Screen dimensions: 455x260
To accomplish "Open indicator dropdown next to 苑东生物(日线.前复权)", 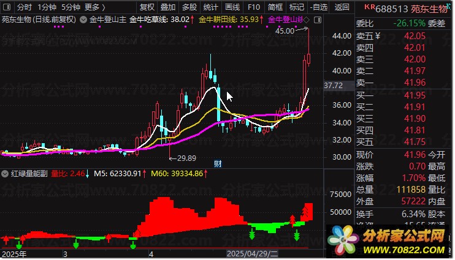I will (x=83, y=20).
